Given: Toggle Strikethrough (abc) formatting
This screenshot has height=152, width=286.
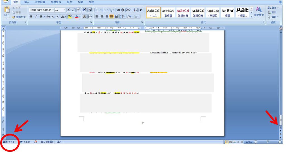Looking at the screenshot, I should [48, 16].
